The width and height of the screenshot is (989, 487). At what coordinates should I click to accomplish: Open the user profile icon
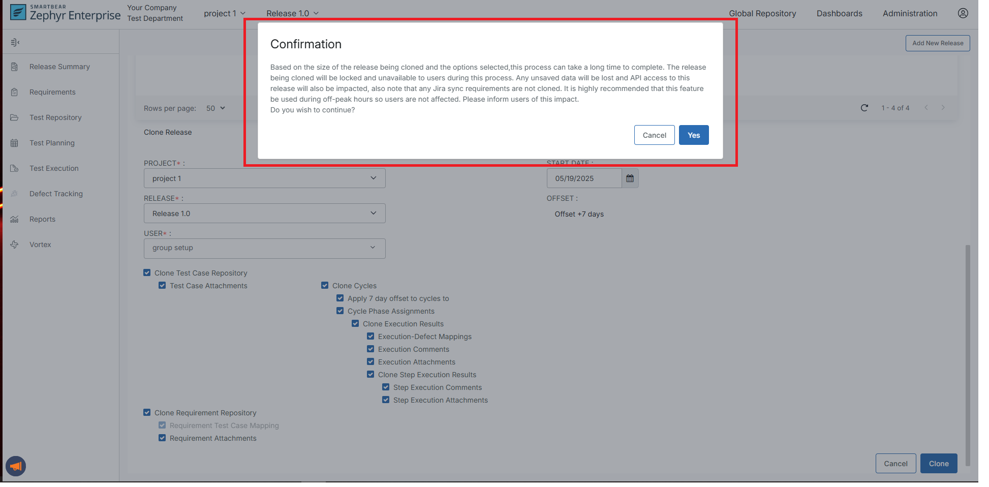coord(963,13)
